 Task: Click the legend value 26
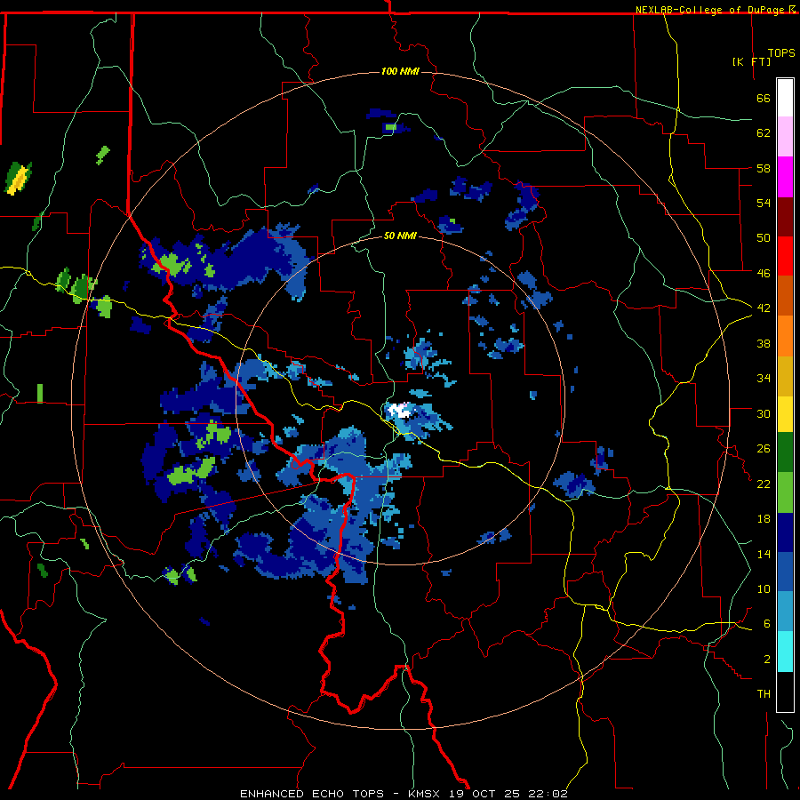[x=764, y=449]
